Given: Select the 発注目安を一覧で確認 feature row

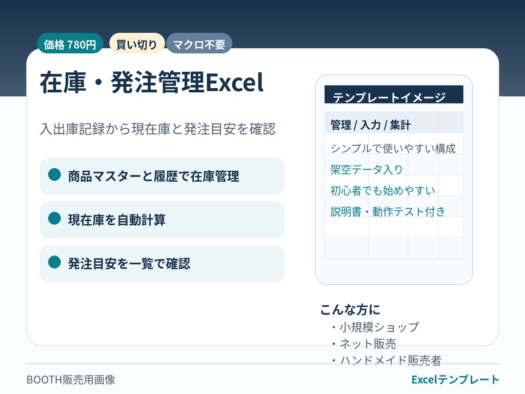Looking at the screenshot, I should (x=162, y=264).
